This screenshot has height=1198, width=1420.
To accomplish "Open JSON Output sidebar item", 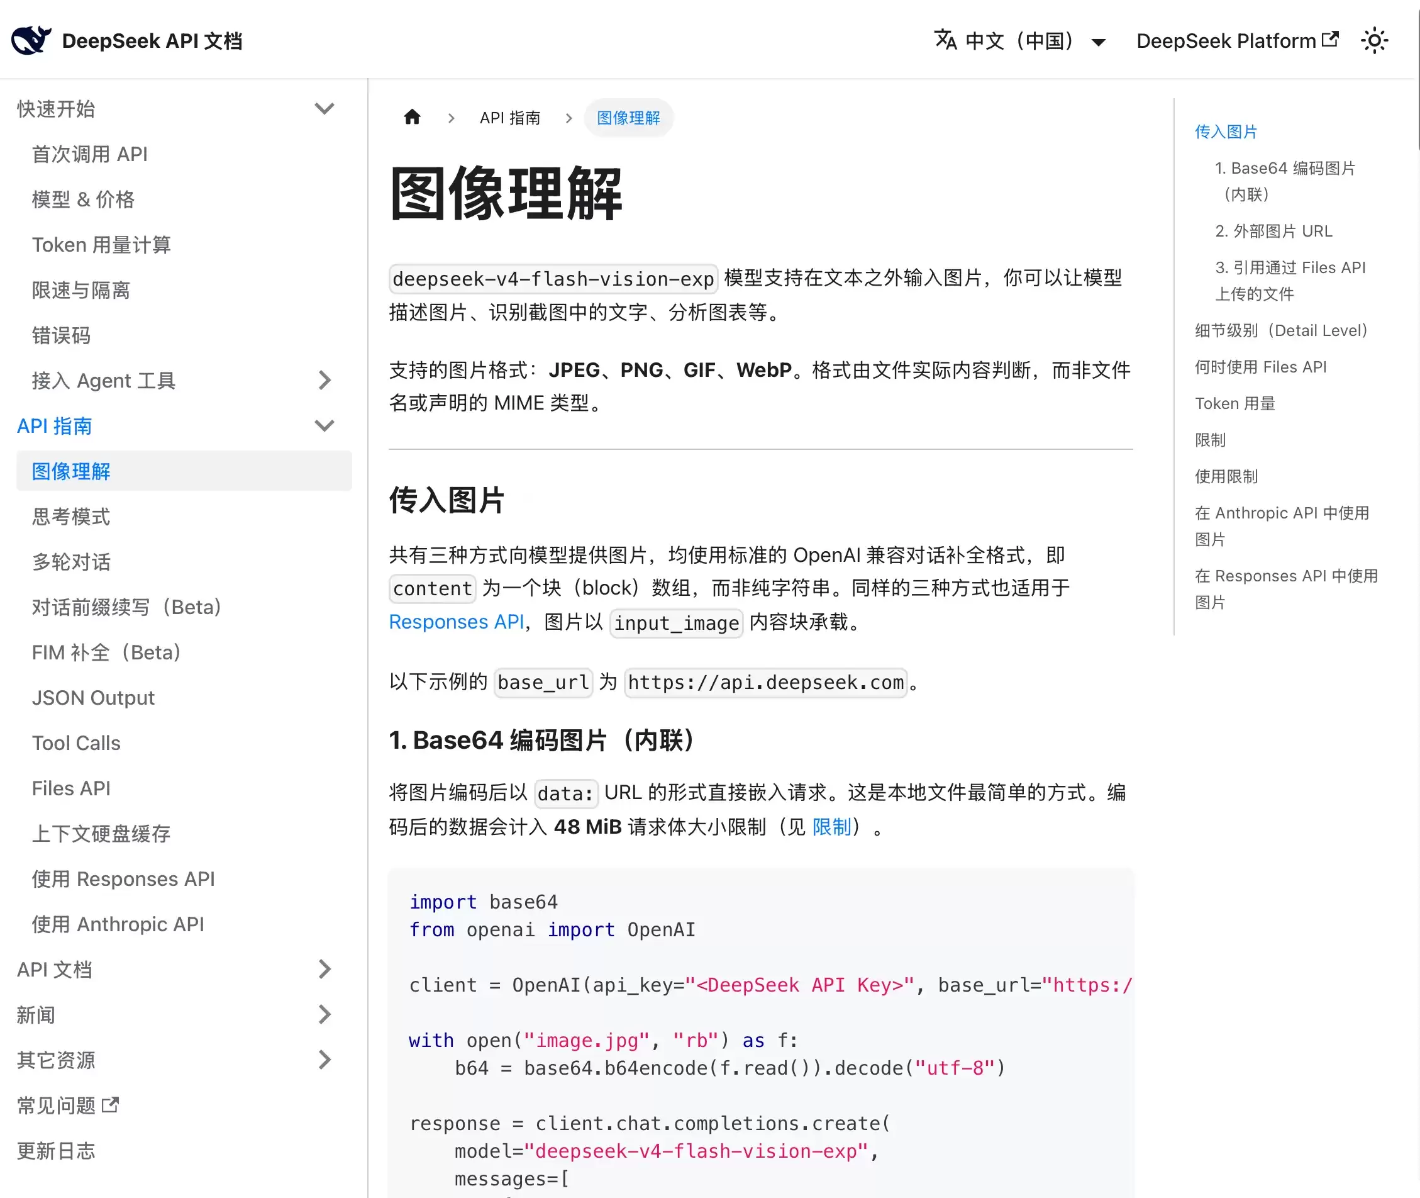I will point(93,698).
